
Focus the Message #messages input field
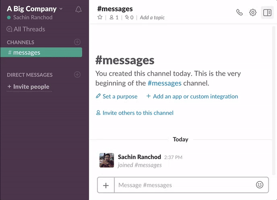coord(184,185)
